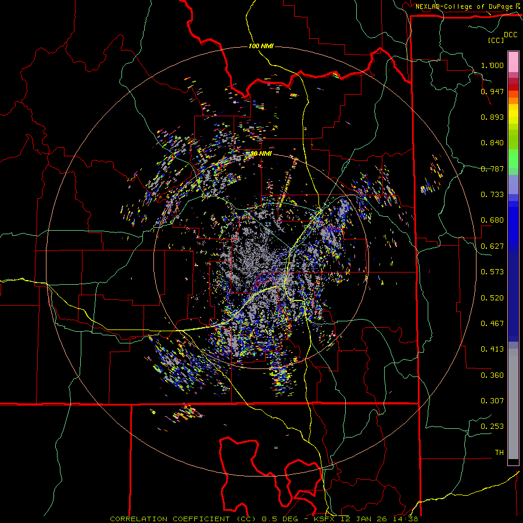
Task: Click the CORRELATION COEFFICIENT caption text
Action: point(183,519)
